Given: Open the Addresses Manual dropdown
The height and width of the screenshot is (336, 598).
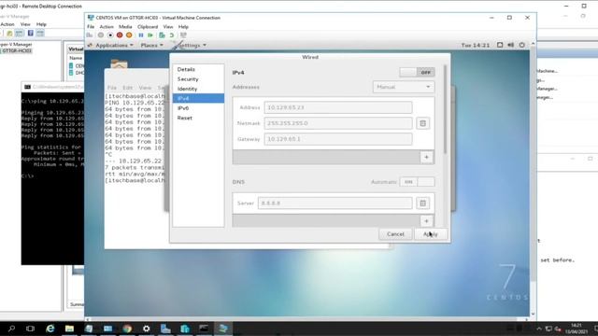Looking at the screenshot, I should [x=403, y=87].
